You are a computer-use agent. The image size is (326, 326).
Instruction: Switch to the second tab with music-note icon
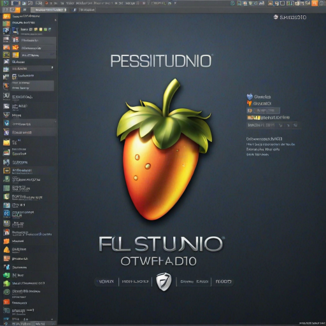pyautogui.click(x=84, y=10)
